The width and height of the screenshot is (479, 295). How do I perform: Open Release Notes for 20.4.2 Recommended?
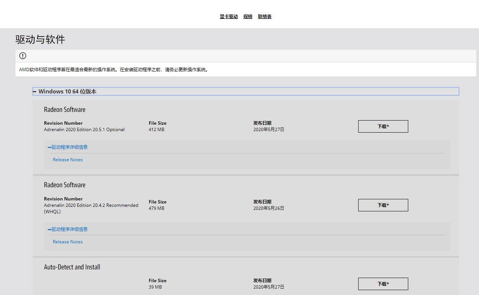[x=68, y=242]
